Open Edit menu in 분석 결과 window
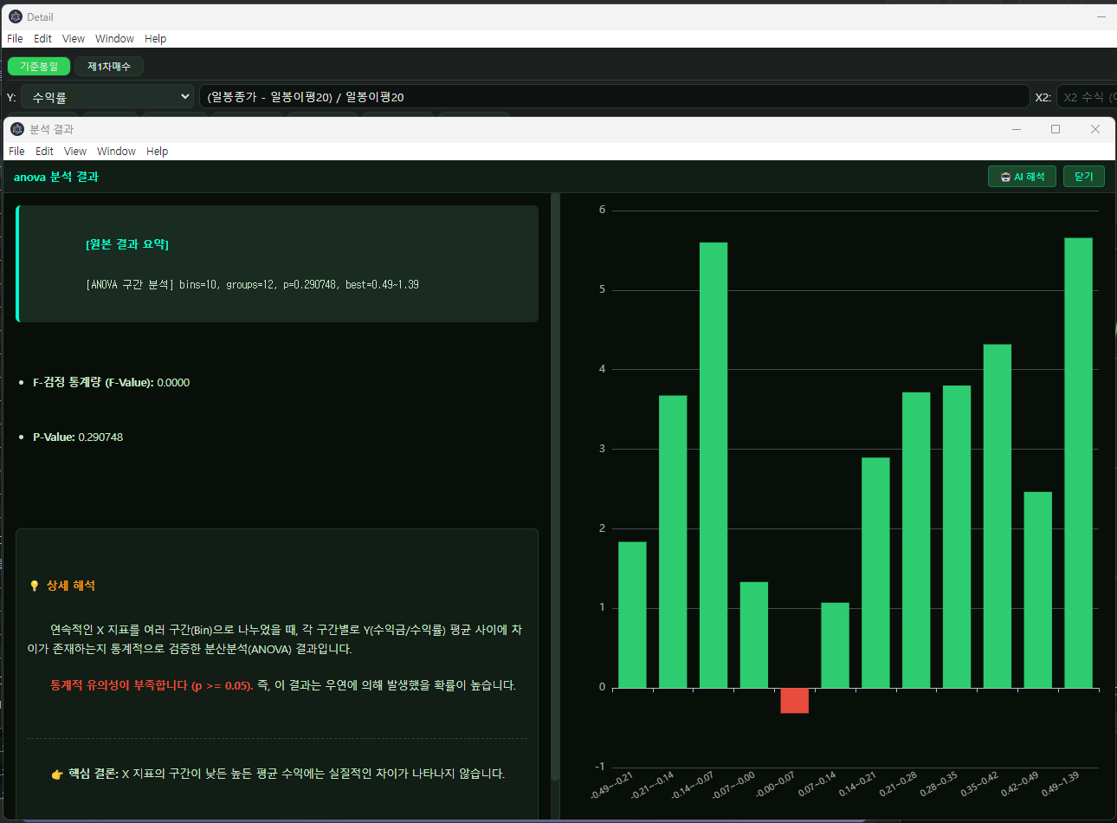Viewport: 1117px width, 823px height. 44,152
